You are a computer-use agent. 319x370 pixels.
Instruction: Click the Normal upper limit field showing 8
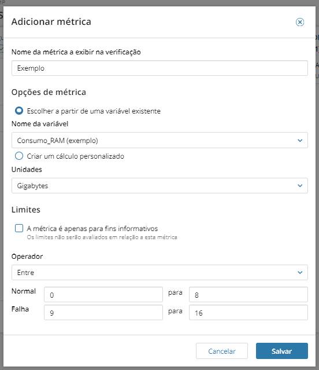coord(248,295)
